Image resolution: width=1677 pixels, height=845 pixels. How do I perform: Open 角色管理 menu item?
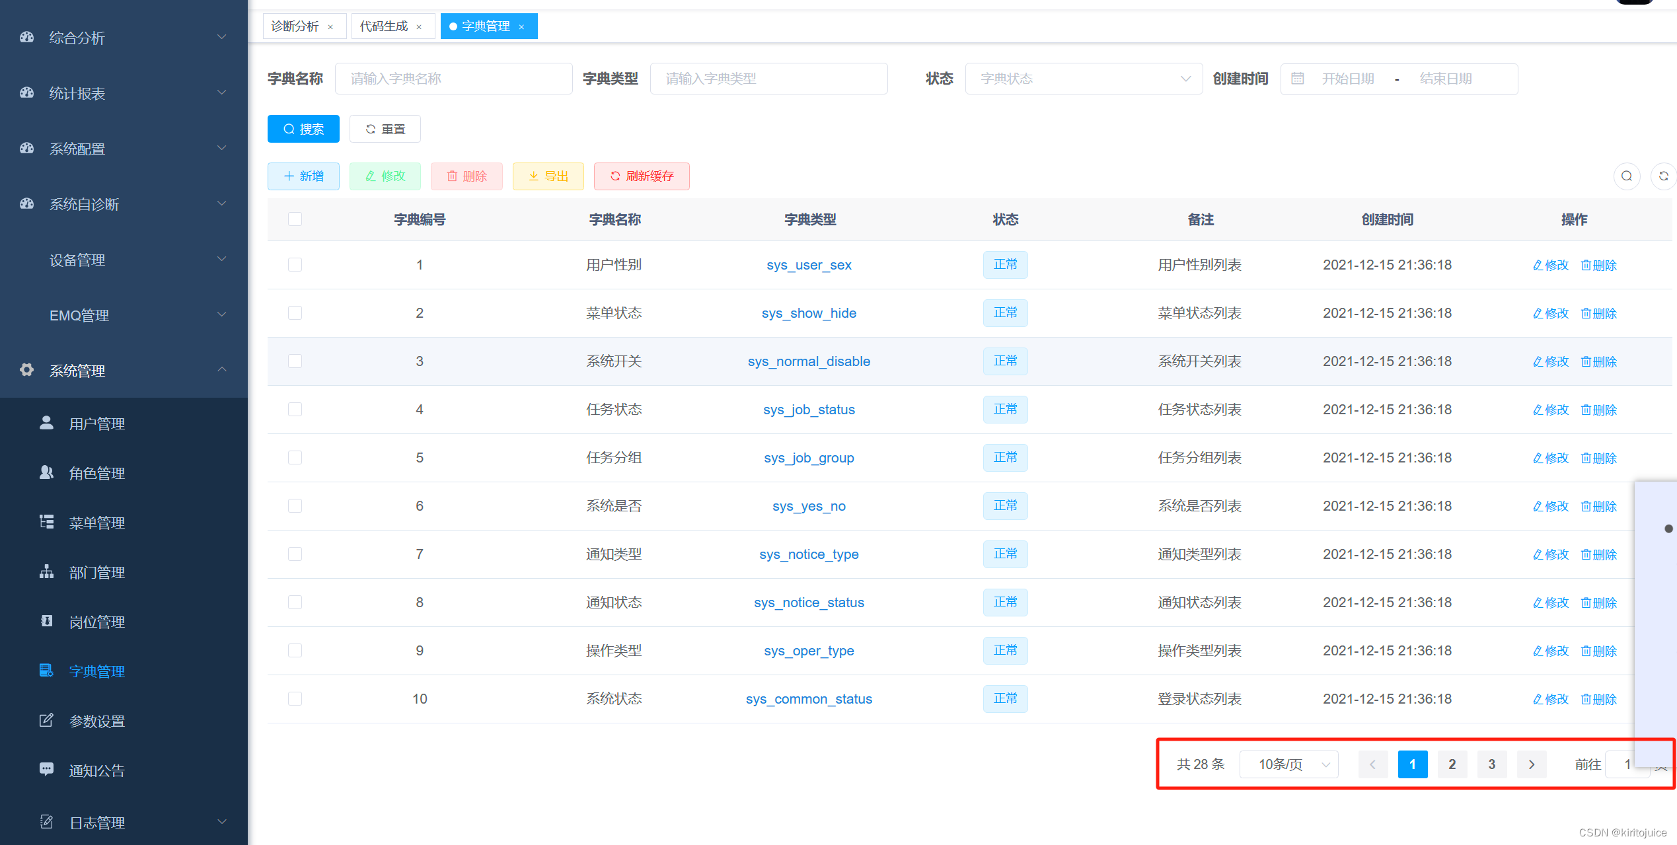[124, 473]
